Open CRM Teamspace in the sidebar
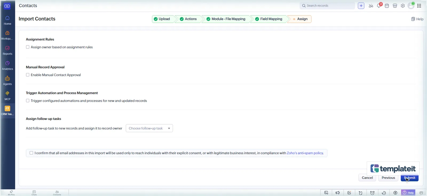 (7, 111)
